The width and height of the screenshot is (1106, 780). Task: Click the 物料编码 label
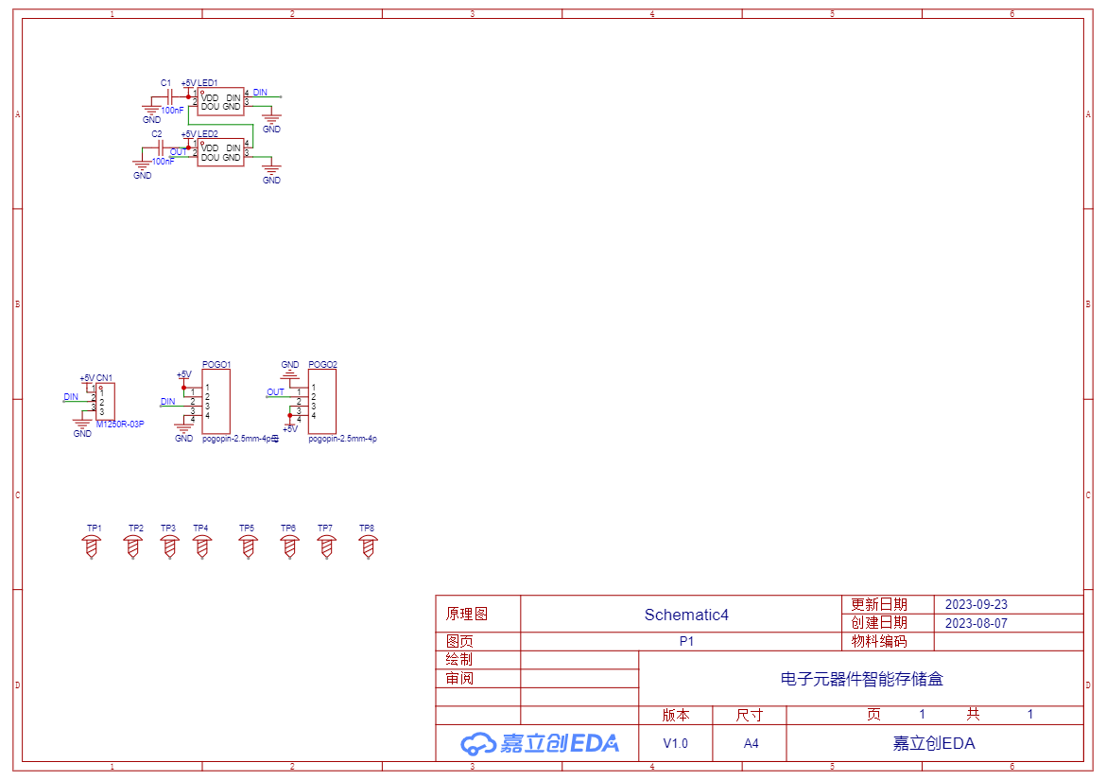point(879,641)
